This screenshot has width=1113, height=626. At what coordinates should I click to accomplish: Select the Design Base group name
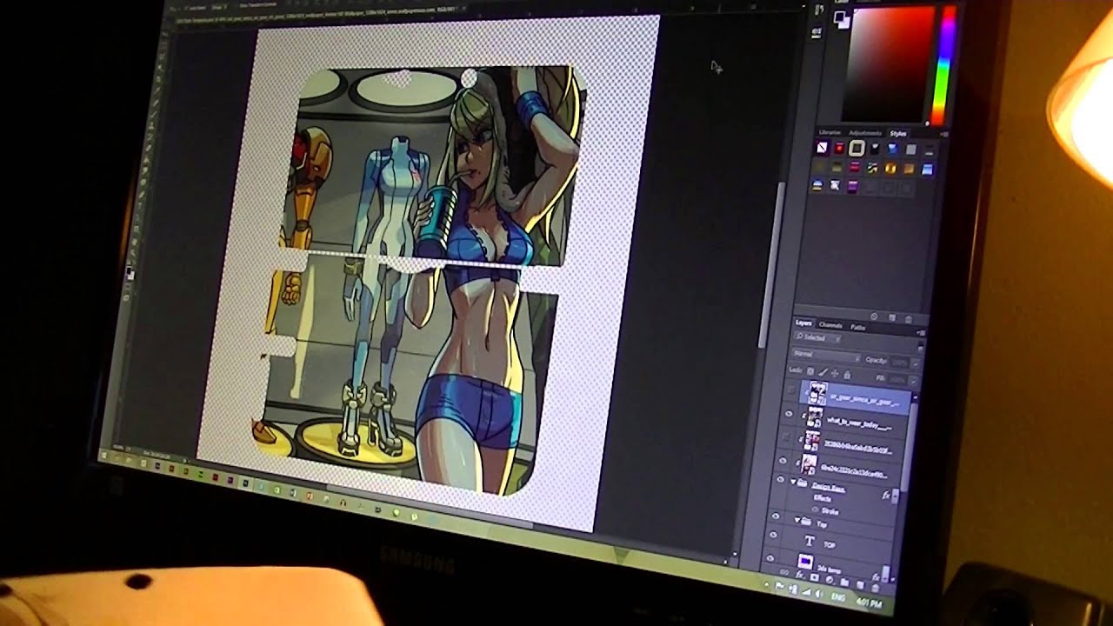click(x=828, y=488)
